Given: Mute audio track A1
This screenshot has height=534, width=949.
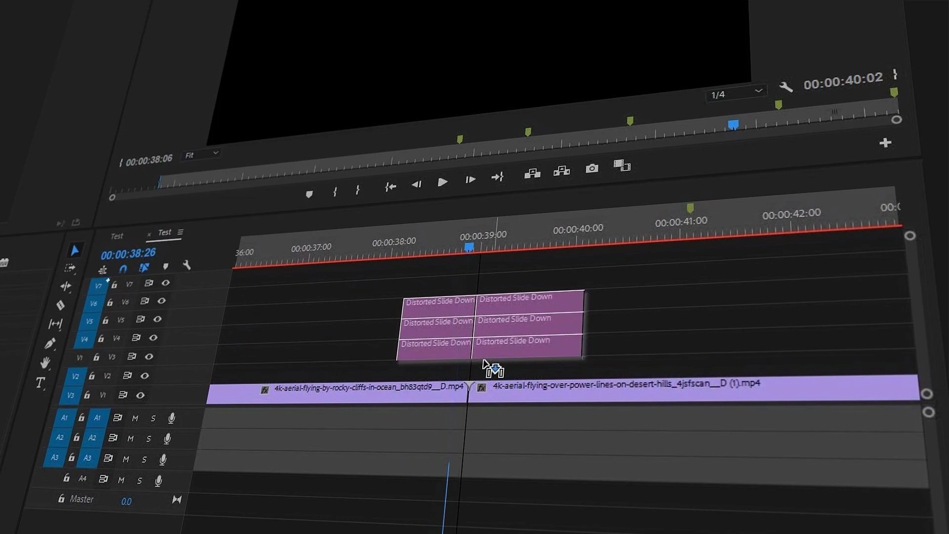Looking at the screenshot, I should (135, 418).
